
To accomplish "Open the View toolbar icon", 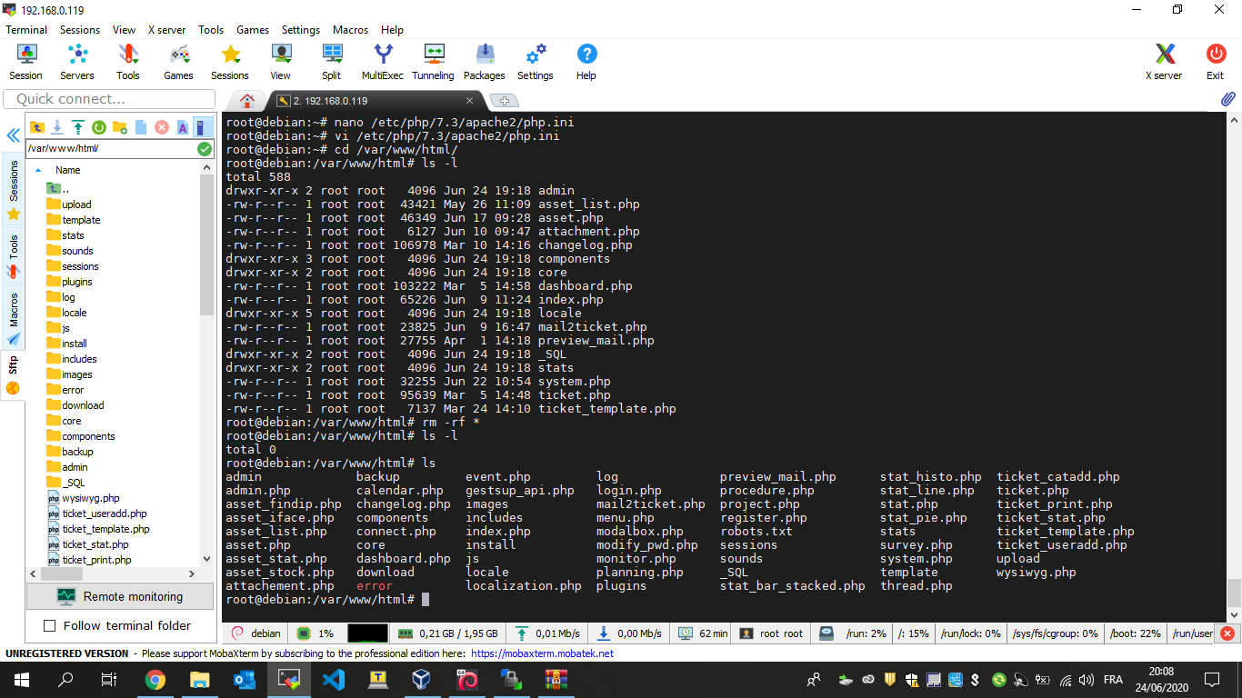I will coord(281,62).
